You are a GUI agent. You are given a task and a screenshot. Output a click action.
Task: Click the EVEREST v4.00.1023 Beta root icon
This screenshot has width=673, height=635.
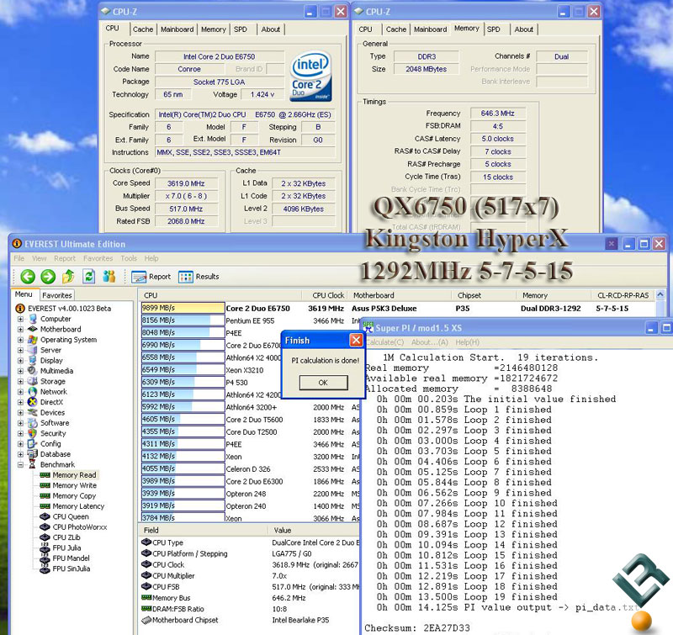(19, 308)
